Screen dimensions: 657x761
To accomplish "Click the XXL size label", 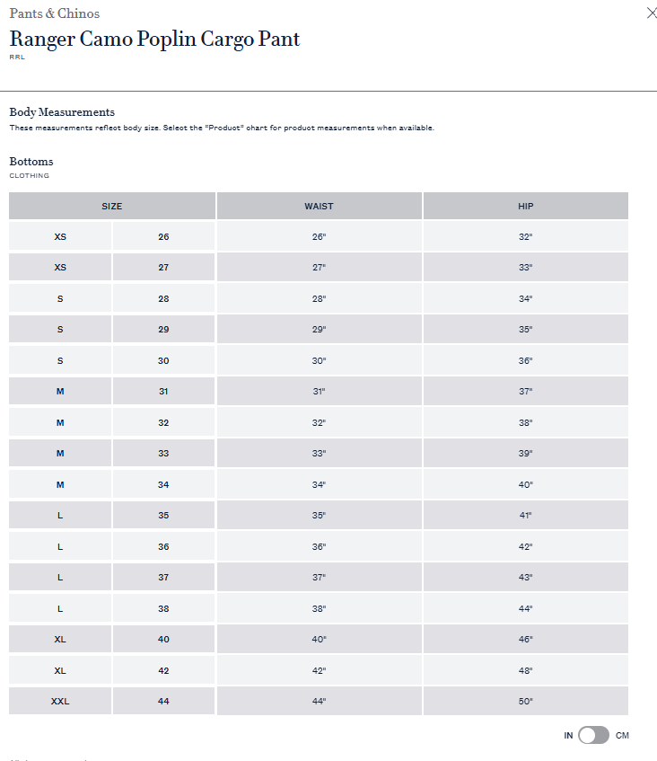I will tap(60, 701).
